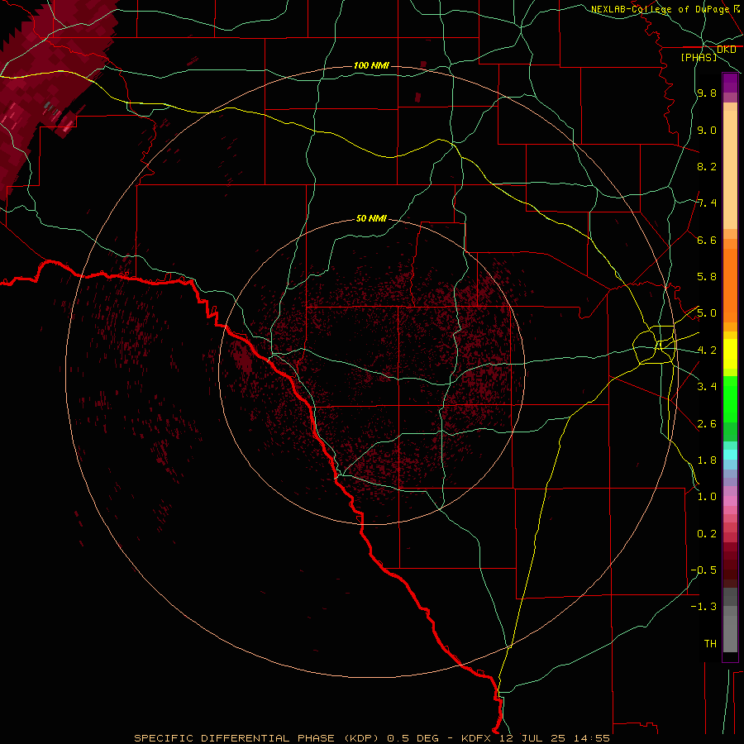
Task: Click the 7.4 scale value
Action: coord(707,203)
